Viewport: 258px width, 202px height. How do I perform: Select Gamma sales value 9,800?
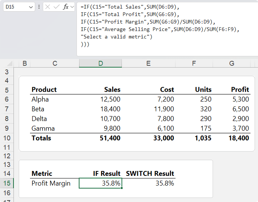coord(100,128)
